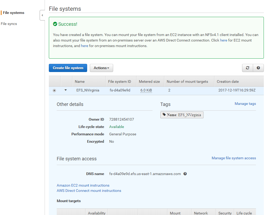Screen dimensions: 267x215
Task: Open the help question mark button
Action: point(258,68)
